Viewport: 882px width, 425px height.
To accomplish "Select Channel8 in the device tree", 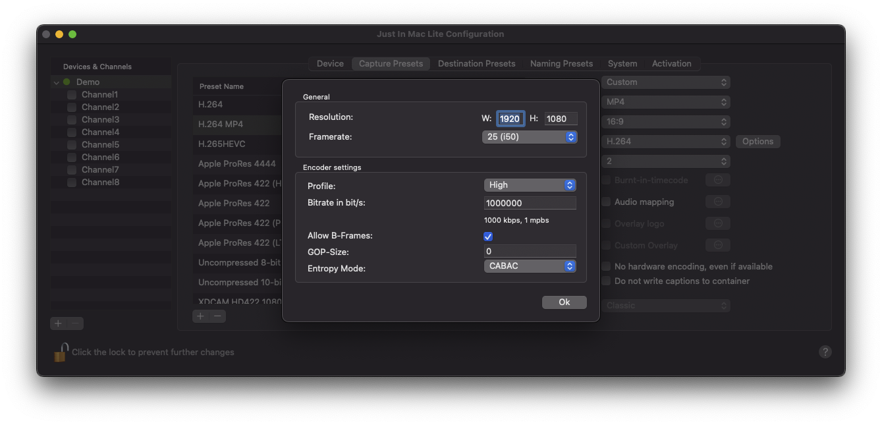I will click(100, 183).
